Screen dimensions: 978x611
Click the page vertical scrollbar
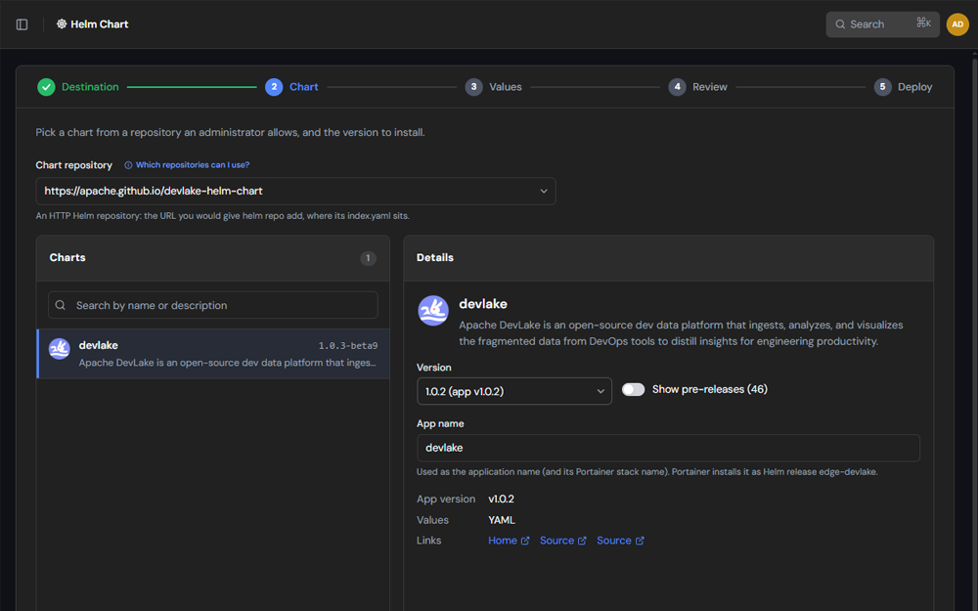tap(974, 330)
